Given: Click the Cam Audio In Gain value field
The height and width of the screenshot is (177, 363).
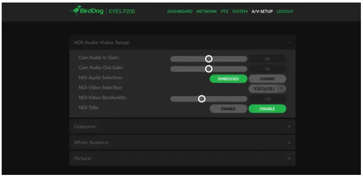Looking at the screenshot, I should [x=267, y=59].
